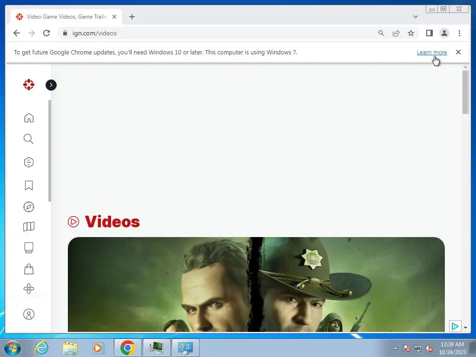Go back with browser back arrow
Screen dimensions: 476x357
pyautogui.click(x=17, y=33)
